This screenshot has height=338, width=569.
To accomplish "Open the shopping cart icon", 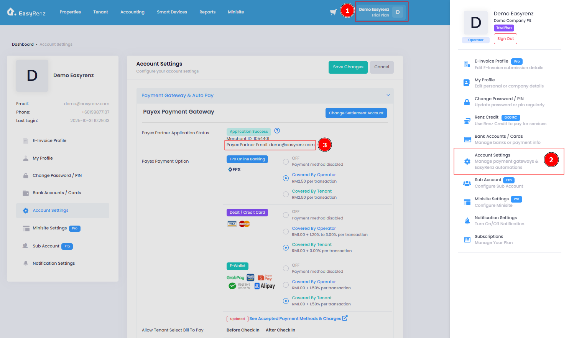I will click(x=333, y=12).
